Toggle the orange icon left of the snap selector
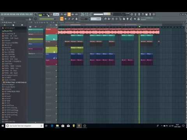This screenshot has height=140, width=187. point(62,19)
